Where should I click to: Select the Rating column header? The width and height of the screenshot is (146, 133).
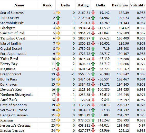[83, 5]
